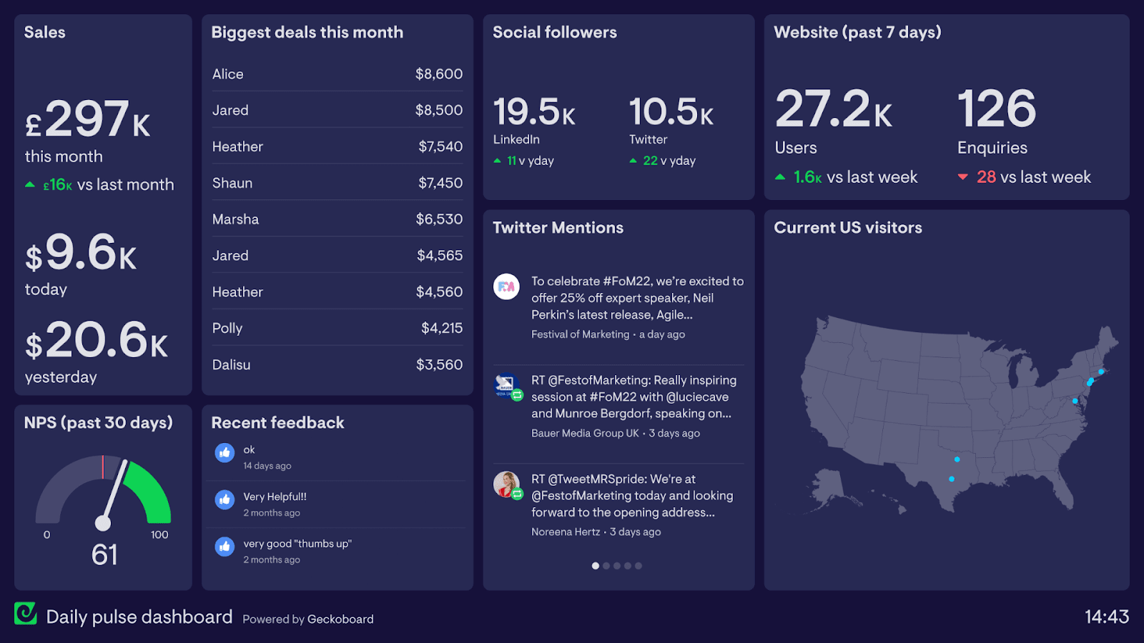Click green up arrow under LinkedIn followers

[498, 161]
